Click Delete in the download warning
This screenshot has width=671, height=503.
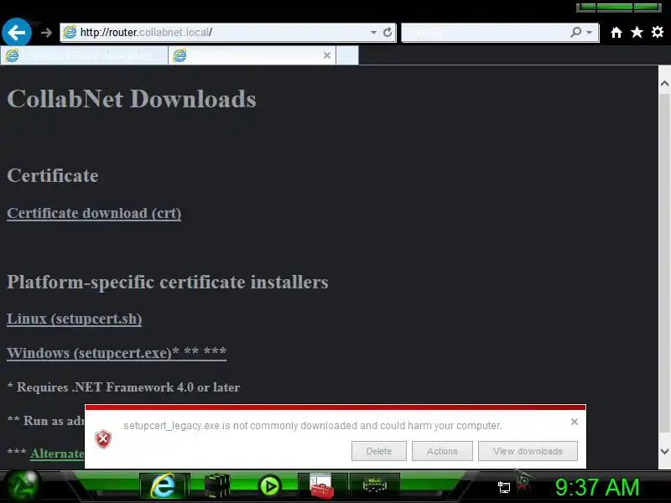(379, 451)
